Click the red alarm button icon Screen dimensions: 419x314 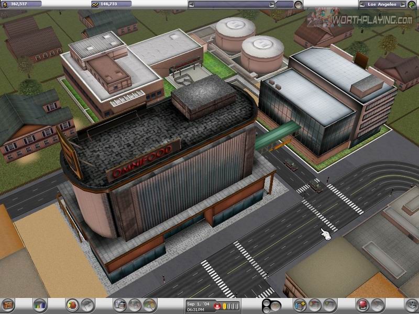coord(362,304)
